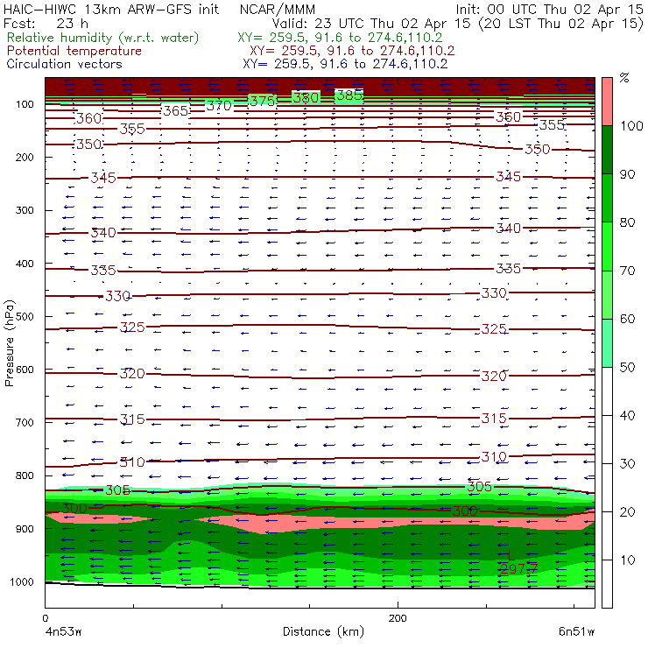Click the '300' pressure axis label

tap(25, 210)
